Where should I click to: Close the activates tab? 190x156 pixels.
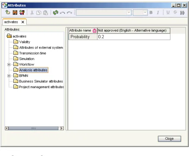[x=23, y=22]
